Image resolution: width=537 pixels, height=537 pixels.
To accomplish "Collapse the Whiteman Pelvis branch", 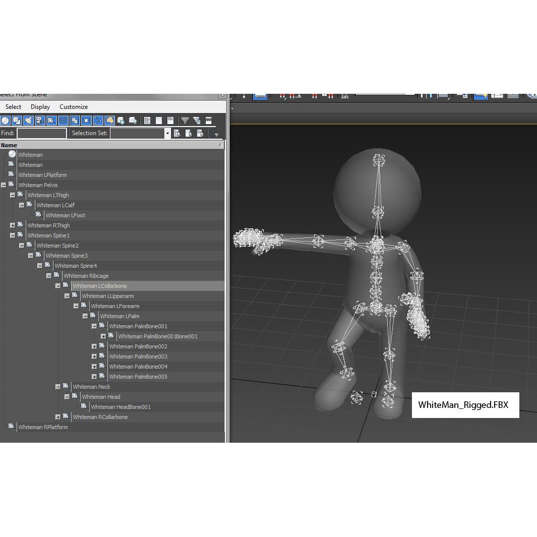I will 4,185.
